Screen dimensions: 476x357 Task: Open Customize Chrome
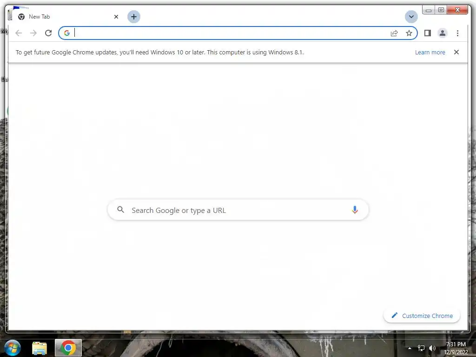(422, 316)
